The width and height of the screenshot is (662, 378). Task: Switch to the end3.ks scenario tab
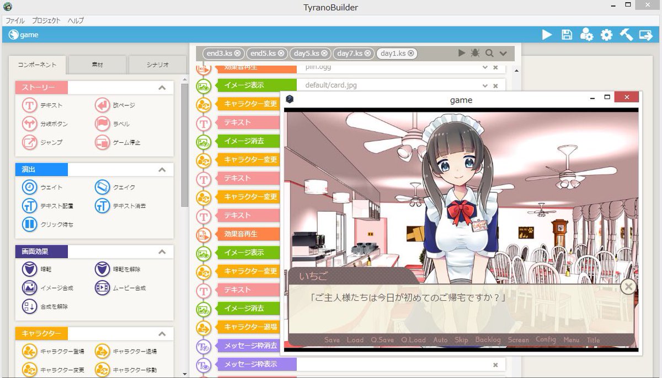[219, 53]
